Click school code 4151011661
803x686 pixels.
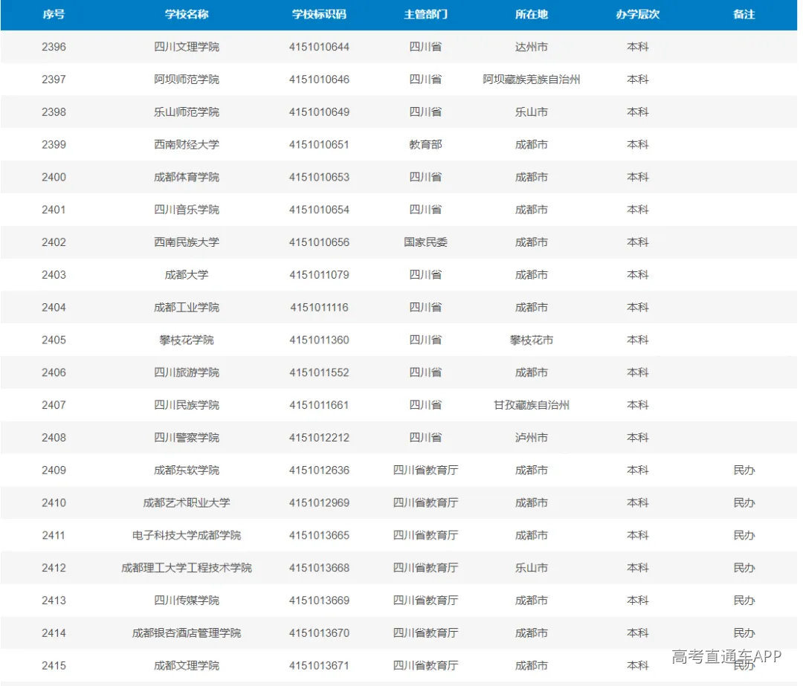click(x=319, y=405)
